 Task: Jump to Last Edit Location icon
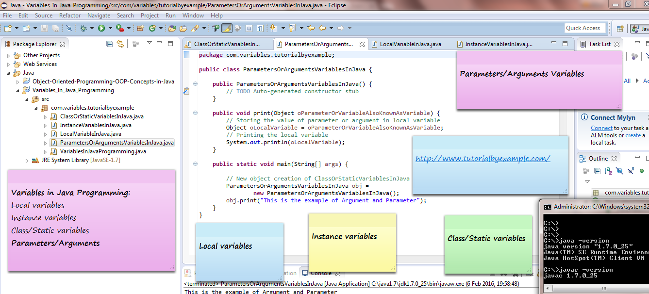tap(310, 28)
